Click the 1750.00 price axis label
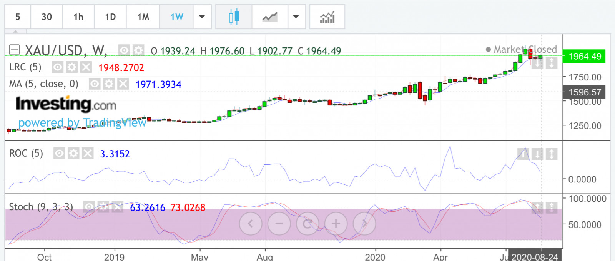This screenshot has height=261, width=615. pos(585,77)
